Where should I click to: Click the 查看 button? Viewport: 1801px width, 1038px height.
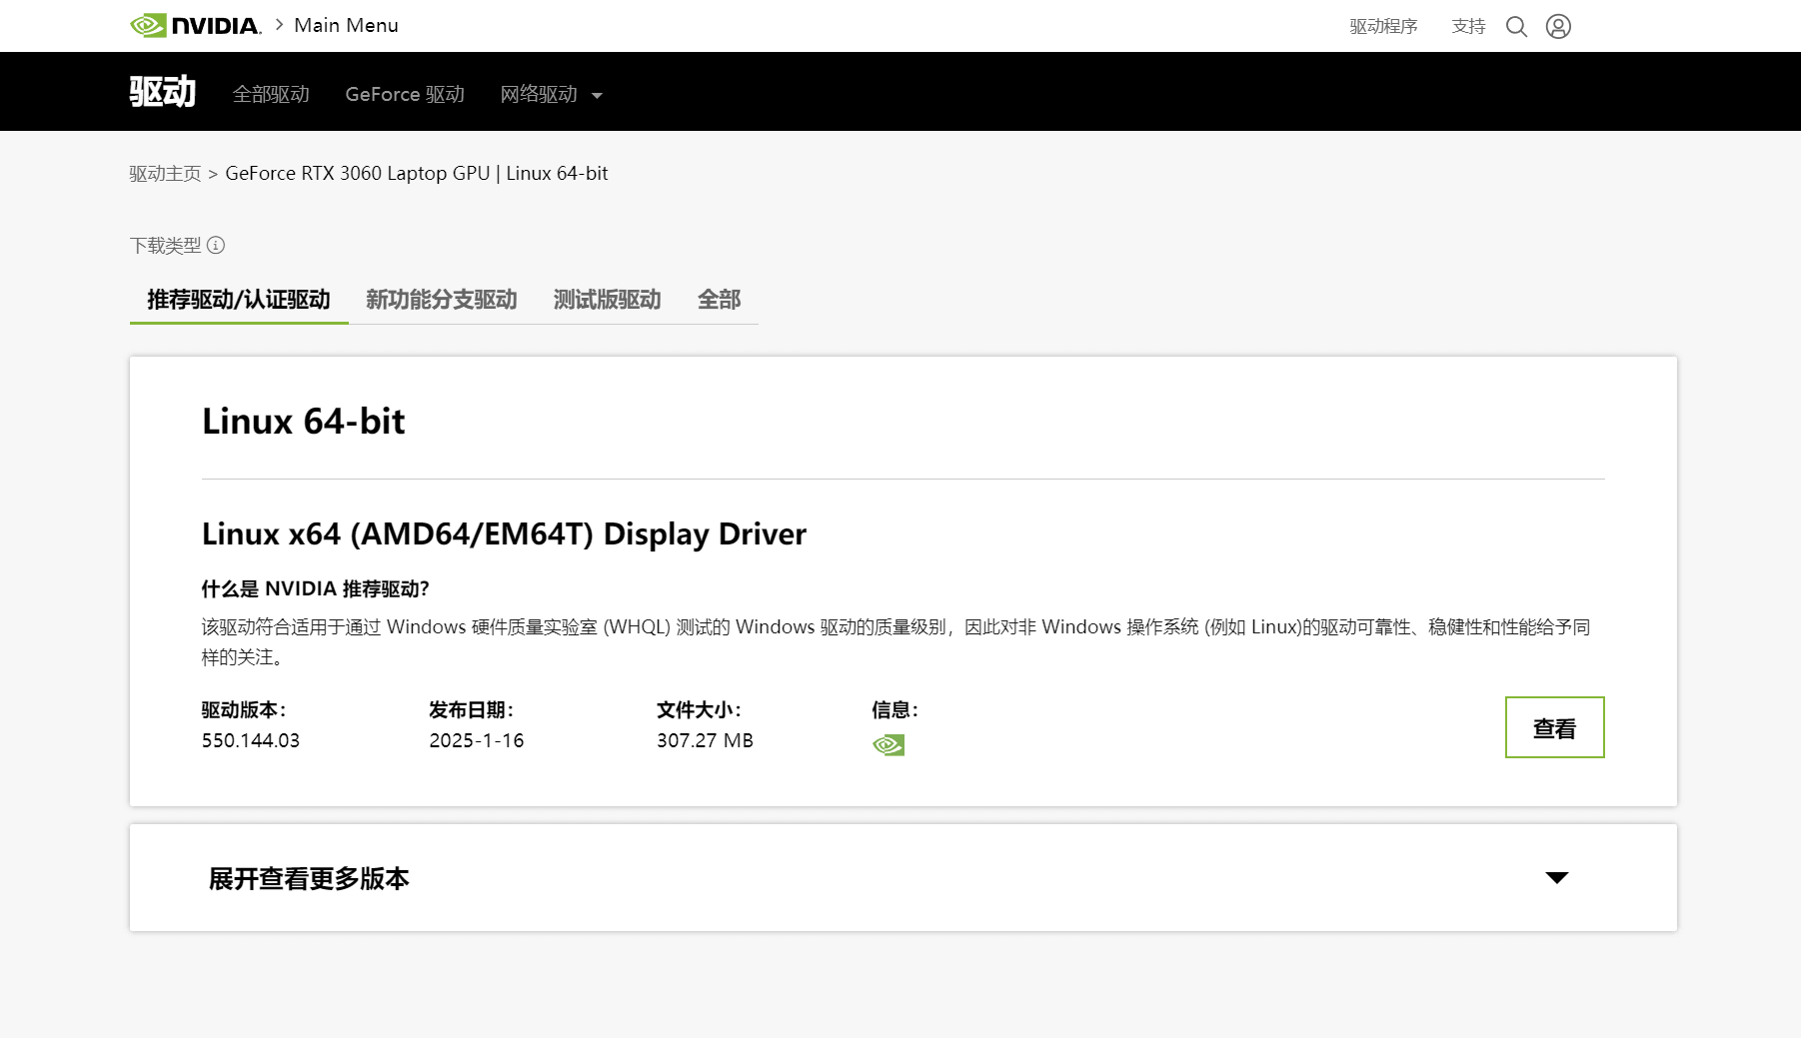[1554, 727]
